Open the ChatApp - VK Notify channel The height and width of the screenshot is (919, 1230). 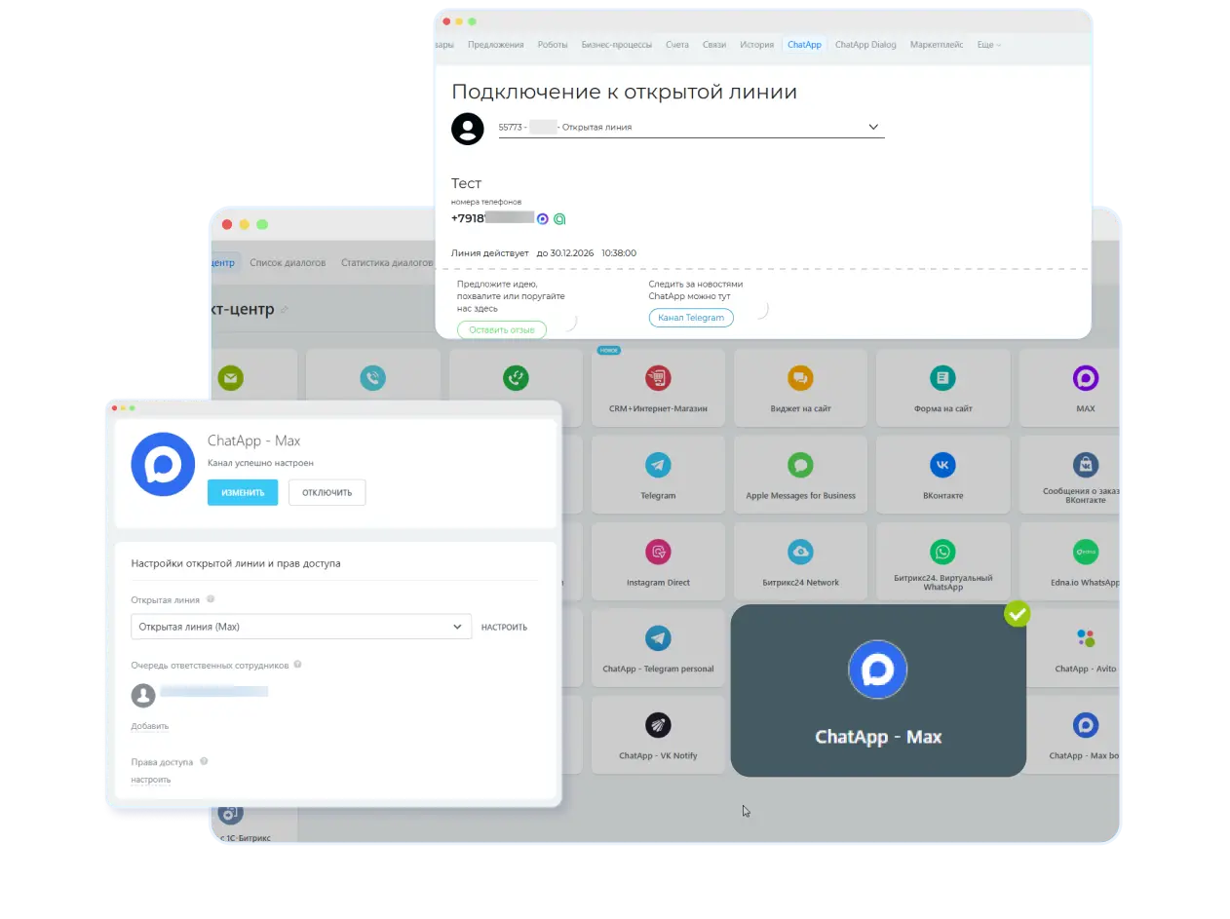coord(658,734)
